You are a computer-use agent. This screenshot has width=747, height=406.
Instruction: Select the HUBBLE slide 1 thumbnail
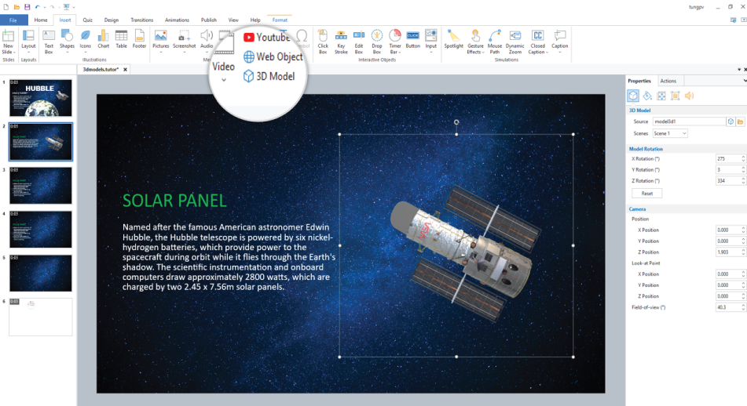click(41, 98)
